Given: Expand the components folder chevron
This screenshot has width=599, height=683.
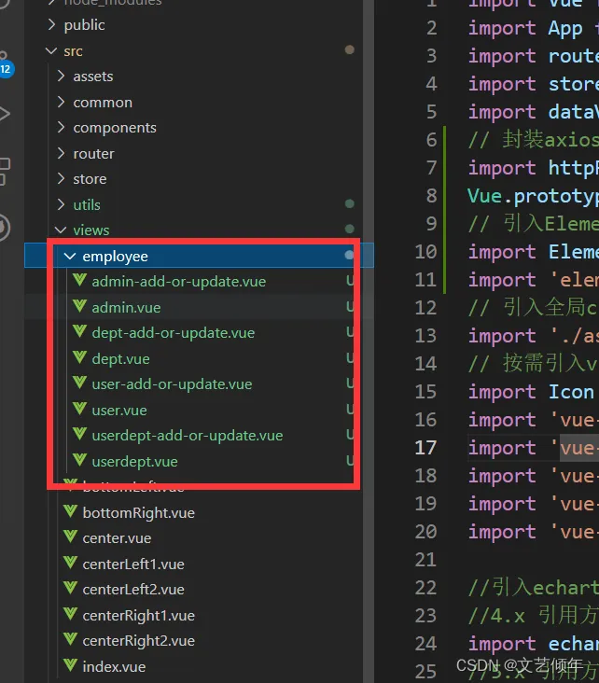Looking at the screenshot, I should tap(62, 128).
